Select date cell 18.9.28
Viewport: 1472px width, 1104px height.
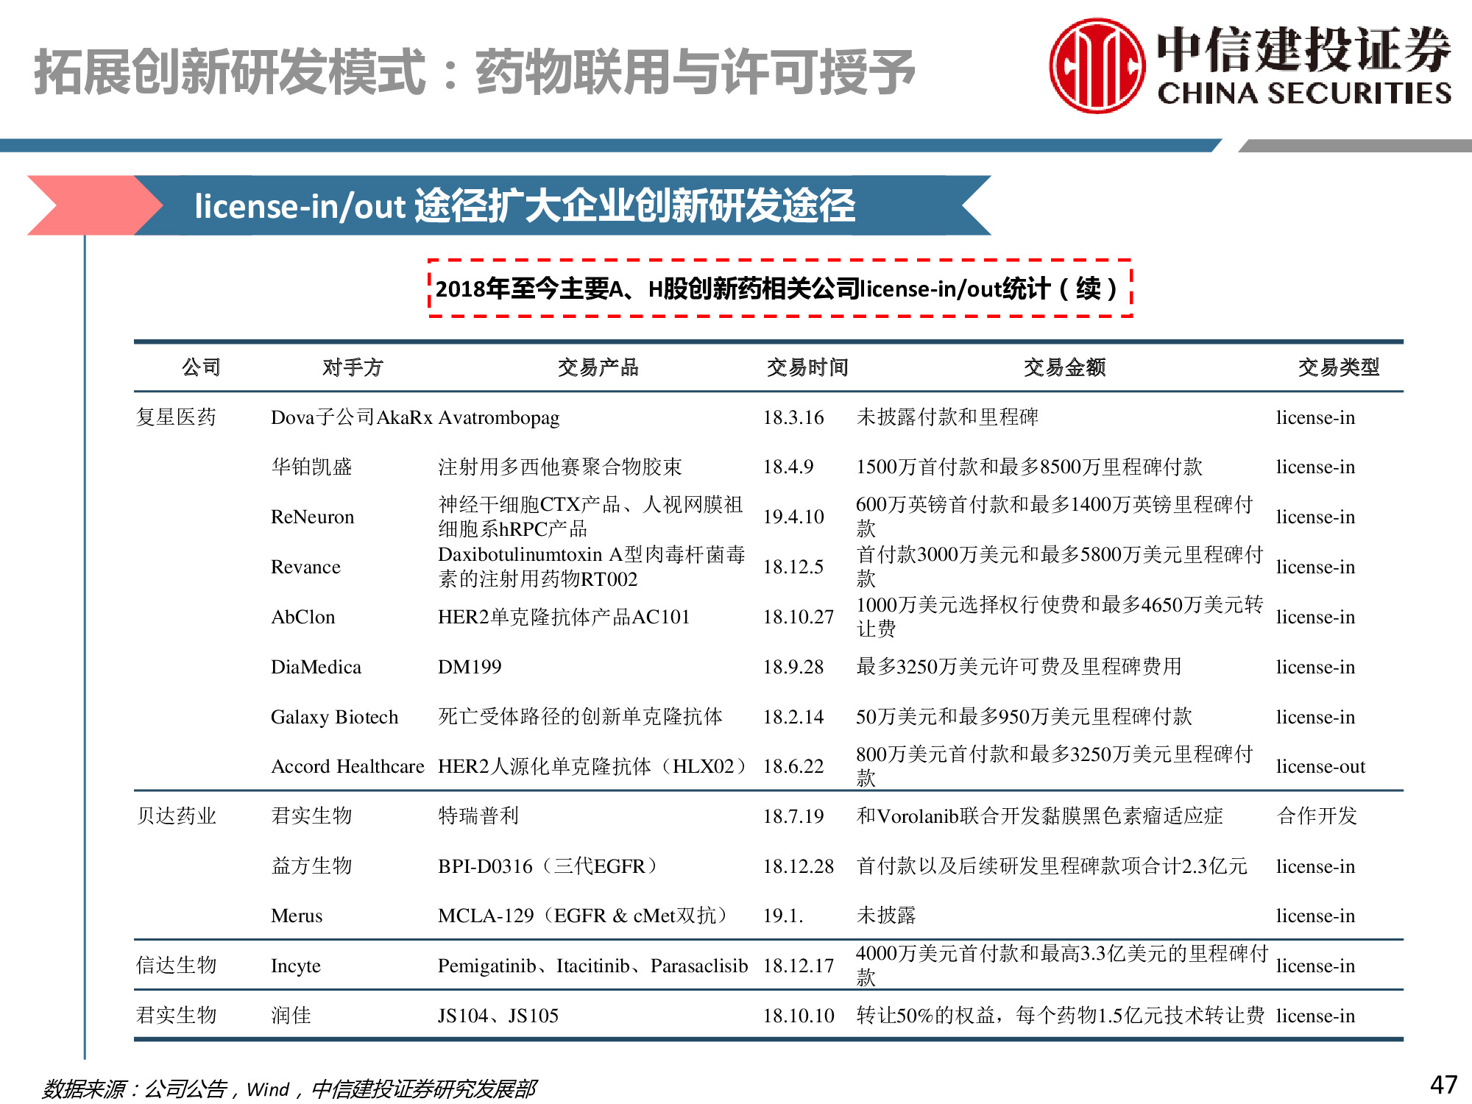pos(793,667)
